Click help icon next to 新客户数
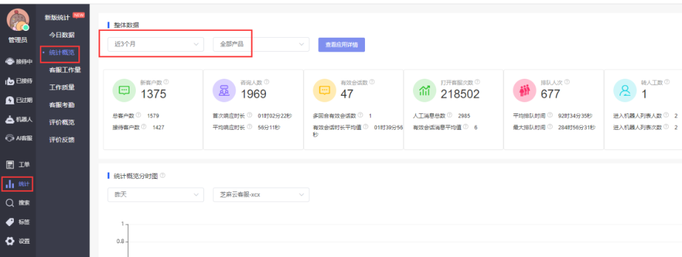The image size is (682, 257). (166, 82)
